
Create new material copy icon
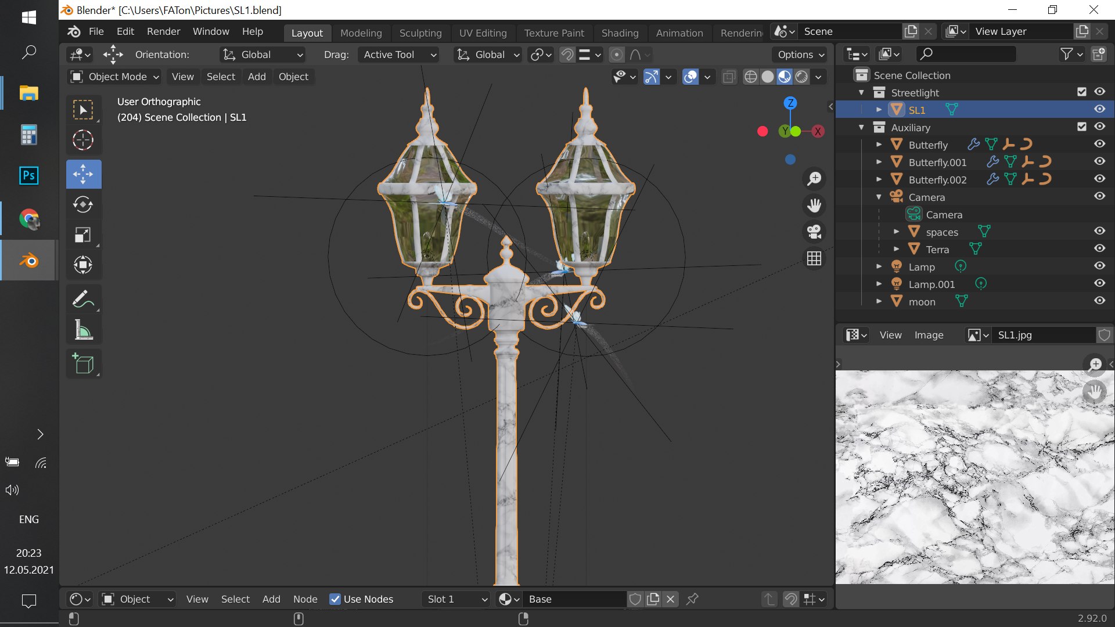click(653, 599)
